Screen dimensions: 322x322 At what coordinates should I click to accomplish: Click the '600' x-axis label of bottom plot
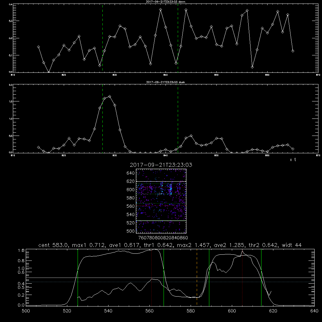click(232, 311)
